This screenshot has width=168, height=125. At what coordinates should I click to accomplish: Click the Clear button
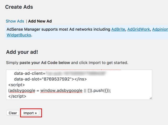pos(13,113)
